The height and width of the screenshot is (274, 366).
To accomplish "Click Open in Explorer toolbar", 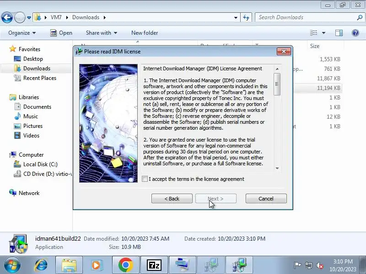I will coord(61,33).
